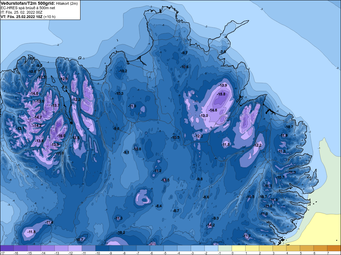Click the -16.0 temperature reading

[x=61, y=136]
